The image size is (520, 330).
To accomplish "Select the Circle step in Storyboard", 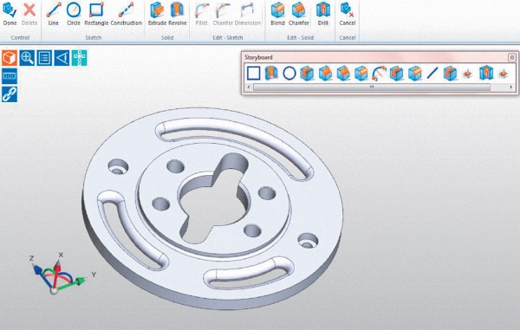I will (289, 73).
